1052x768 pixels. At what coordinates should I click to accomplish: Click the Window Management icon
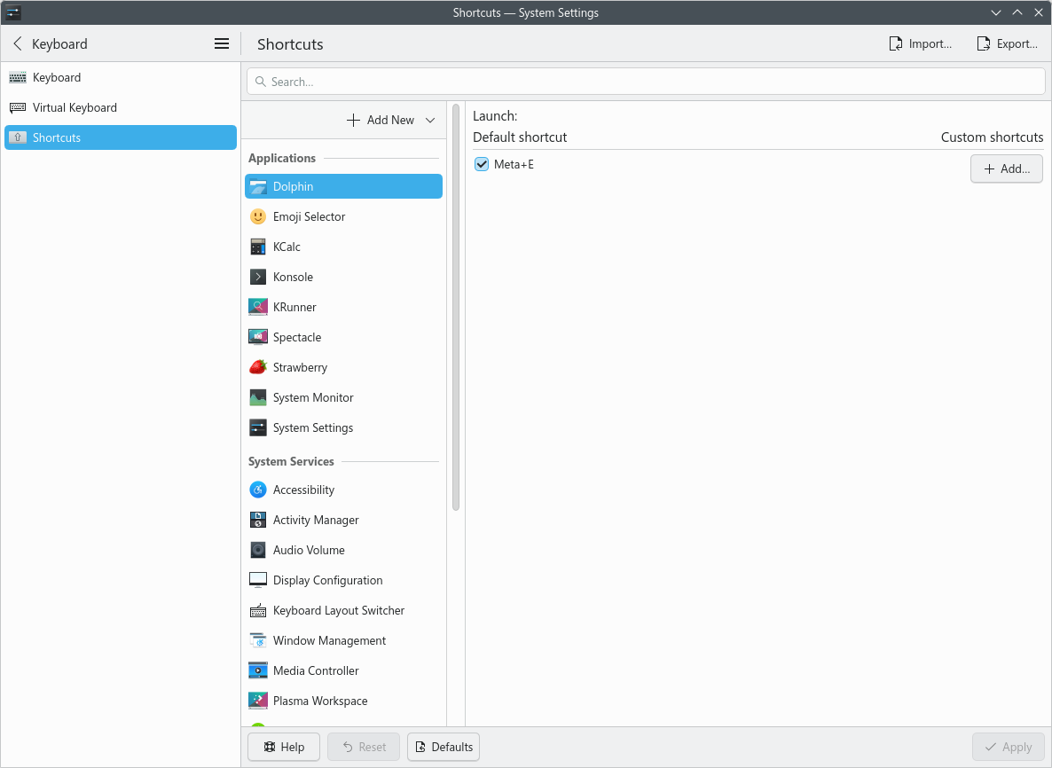[258, 640]
